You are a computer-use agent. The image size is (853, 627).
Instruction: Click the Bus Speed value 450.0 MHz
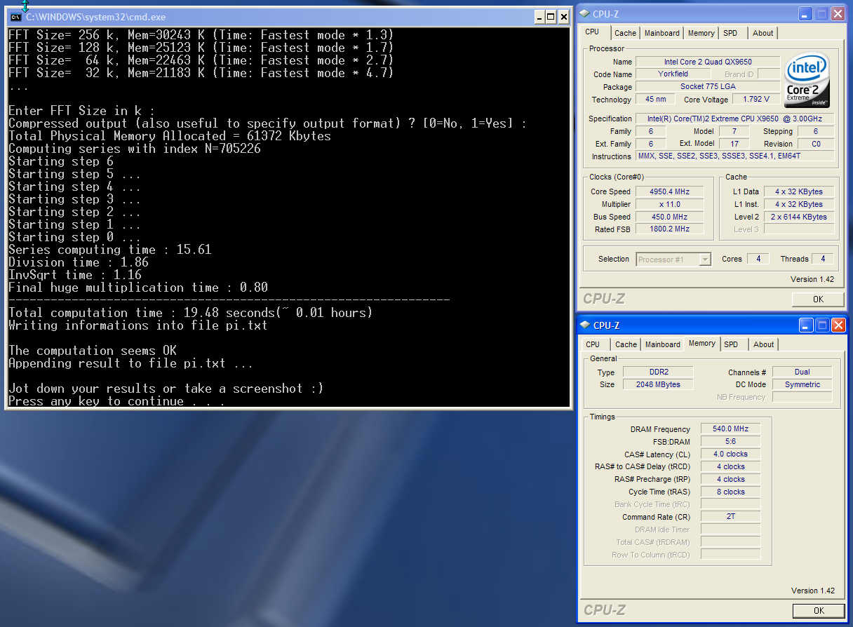[669, 217]
